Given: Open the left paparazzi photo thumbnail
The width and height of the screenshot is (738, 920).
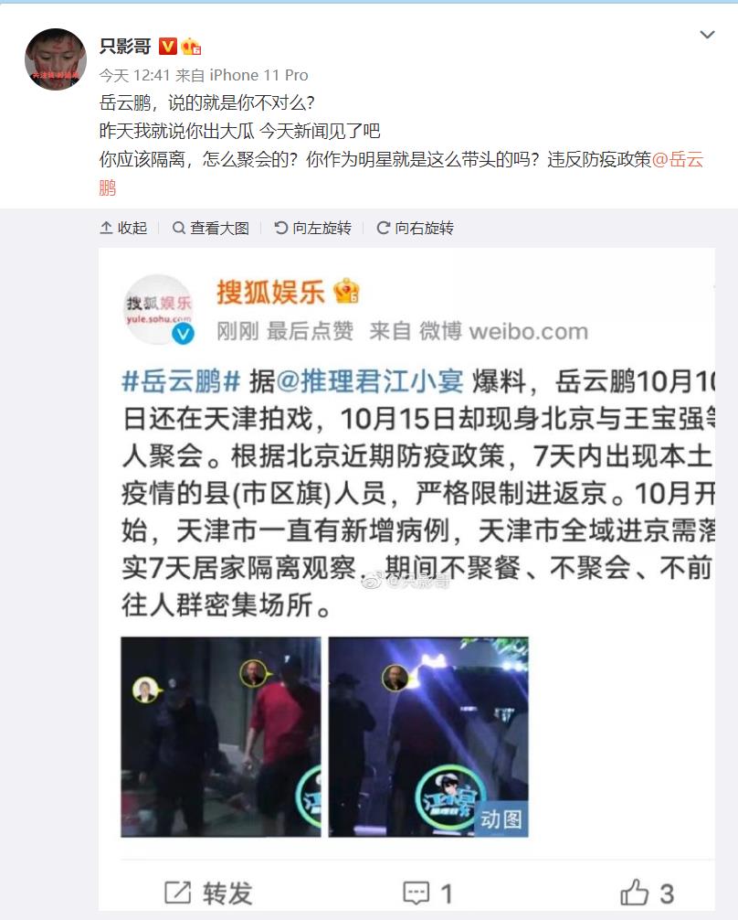Looking at the screenshot, I should click(x=221, y=737).
